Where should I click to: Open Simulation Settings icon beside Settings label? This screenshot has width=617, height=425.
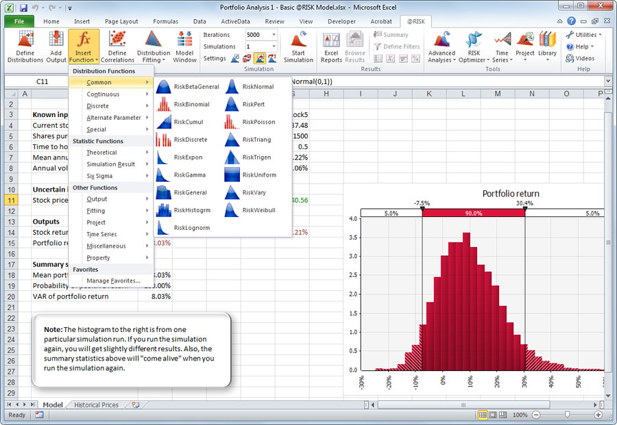[235, 59]
